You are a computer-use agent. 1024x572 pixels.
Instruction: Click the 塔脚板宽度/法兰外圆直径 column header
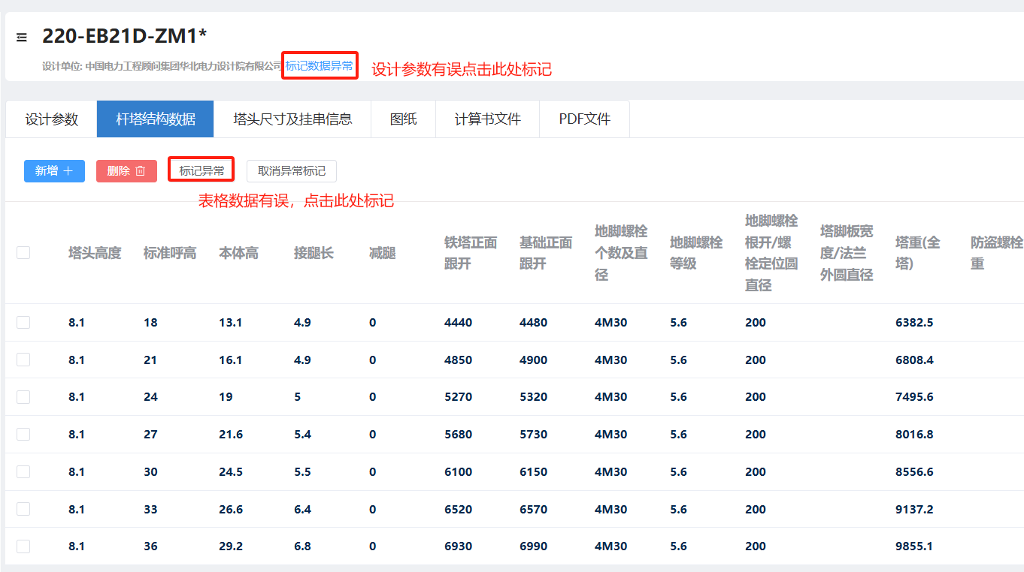[x=847, y=253]
